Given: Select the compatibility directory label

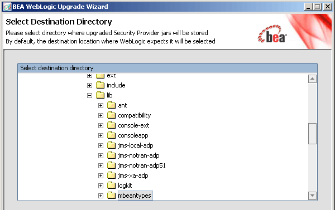Looking at the screenshot, I should point(135,115).
